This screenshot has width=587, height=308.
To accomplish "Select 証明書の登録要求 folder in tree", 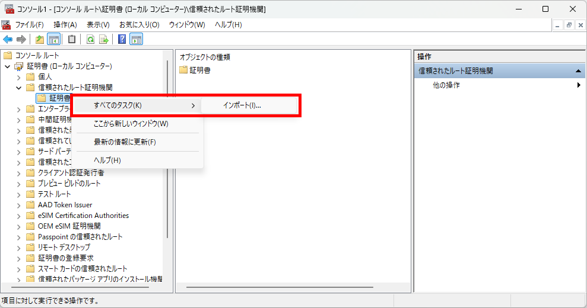I will [x=65, y=258].
